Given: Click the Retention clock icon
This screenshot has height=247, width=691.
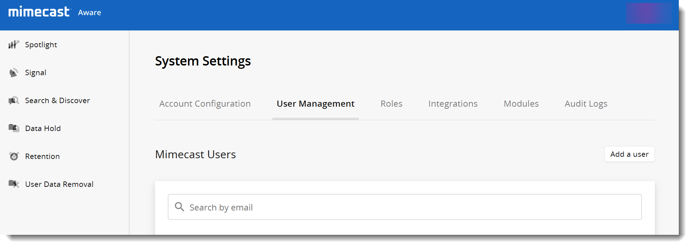Looking at the screenshot, I should click(x=14, y=156).
